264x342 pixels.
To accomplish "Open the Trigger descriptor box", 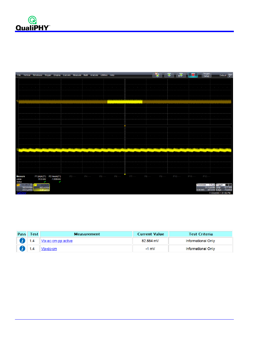I will [224, 187].
